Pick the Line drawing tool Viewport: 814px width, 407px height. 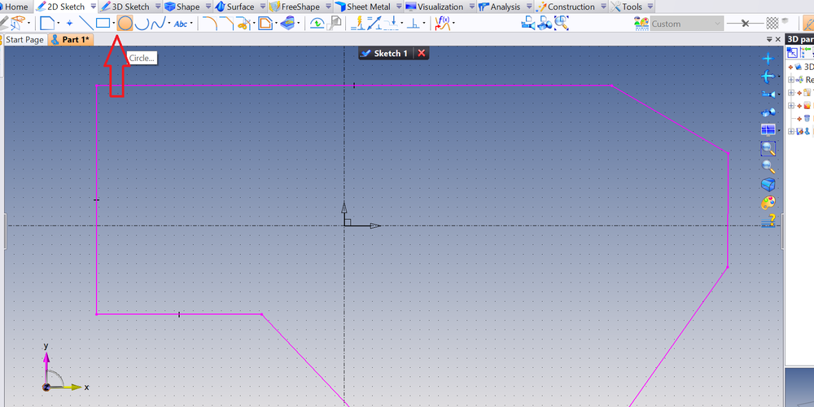pos(85,24)
